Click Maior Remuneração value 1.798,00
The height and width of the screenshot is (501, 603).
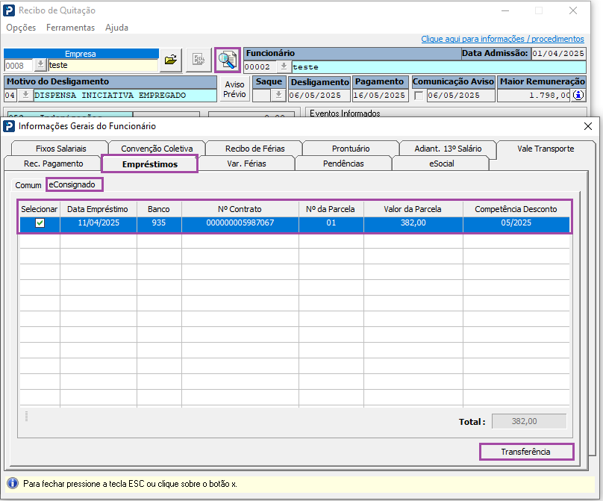[534, 95]
